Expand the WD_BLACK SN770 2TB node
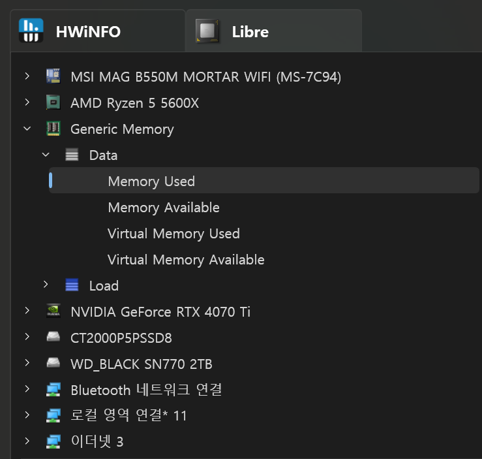The height and width of the screenshot is (459, 482). [x=27, y=363]
